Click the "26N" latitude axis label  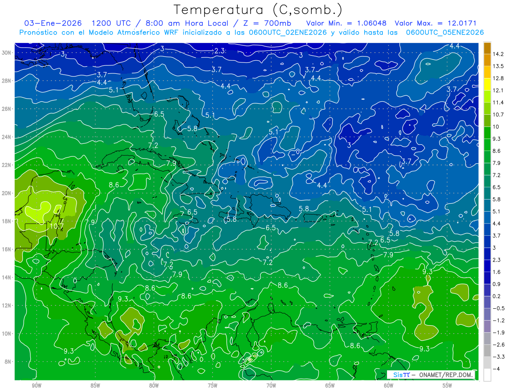[x=7, y=109]
